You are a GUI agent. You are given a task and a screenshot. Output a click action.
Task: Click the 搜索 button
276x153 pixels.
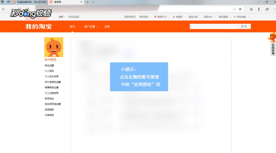pos(244,27)
